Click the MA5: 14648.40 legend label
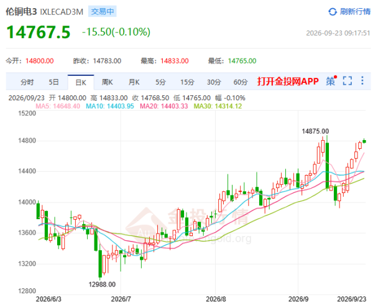 click(x=58, y=106)
